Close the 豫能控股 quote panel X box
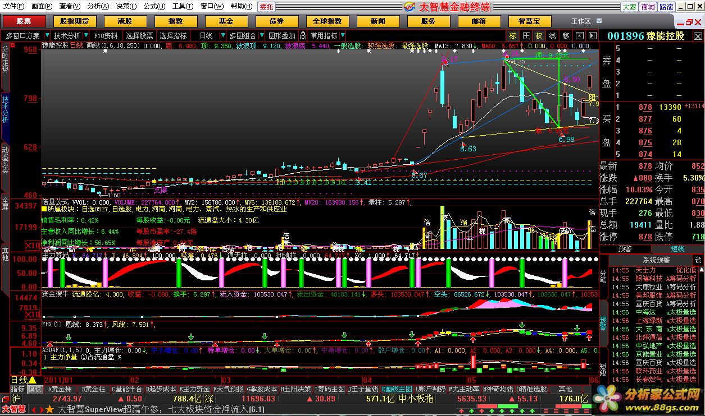The width and height of the screenshot is (705, 416). pyautogui.click(x=698, y=36)
